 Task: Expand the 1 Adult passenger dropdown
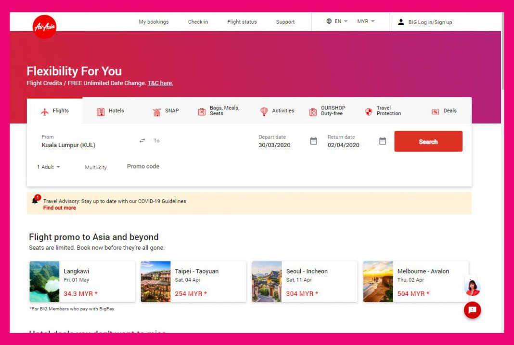[x=48, y=167]
